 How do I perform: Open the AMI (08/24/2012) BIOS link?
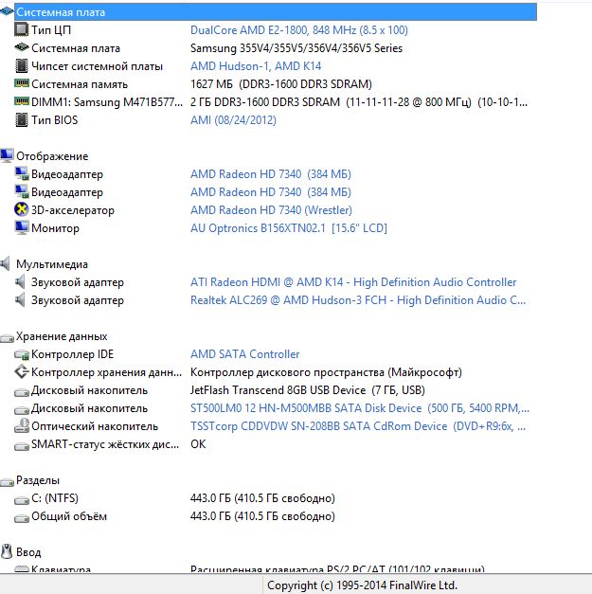[x=233, y=120]
